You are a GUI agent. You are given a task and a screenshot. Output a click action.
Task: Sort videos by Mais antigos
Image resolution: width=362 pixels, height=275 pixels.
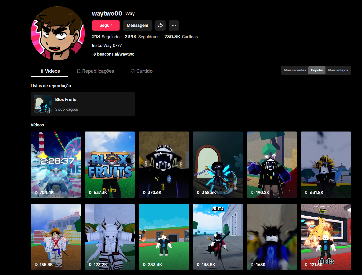(338, 70)
